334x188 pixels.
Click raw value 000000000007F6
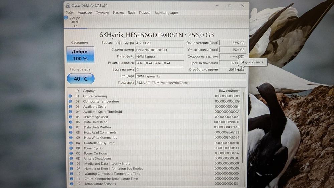pyautogui.click(x=227, y=153)
